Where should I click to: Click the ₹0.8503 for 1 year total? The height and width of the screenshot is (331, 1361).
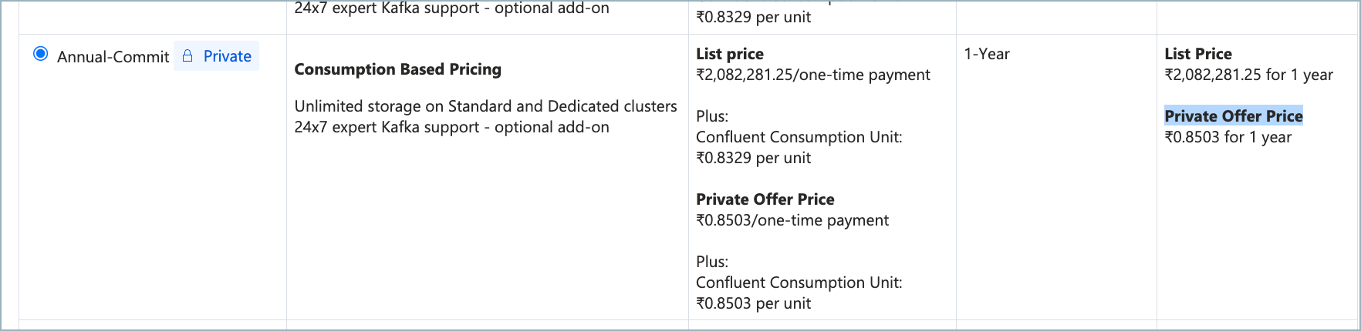click(1228, 137)
